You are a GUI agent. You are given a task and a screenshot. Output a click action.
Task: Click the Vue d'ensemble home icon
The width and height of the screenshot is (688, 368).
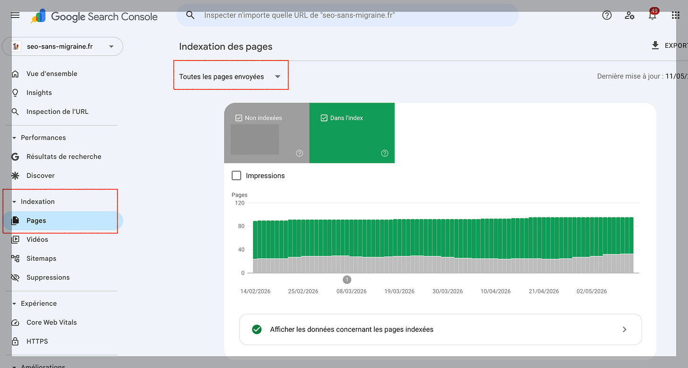click(x=16, y=74)
